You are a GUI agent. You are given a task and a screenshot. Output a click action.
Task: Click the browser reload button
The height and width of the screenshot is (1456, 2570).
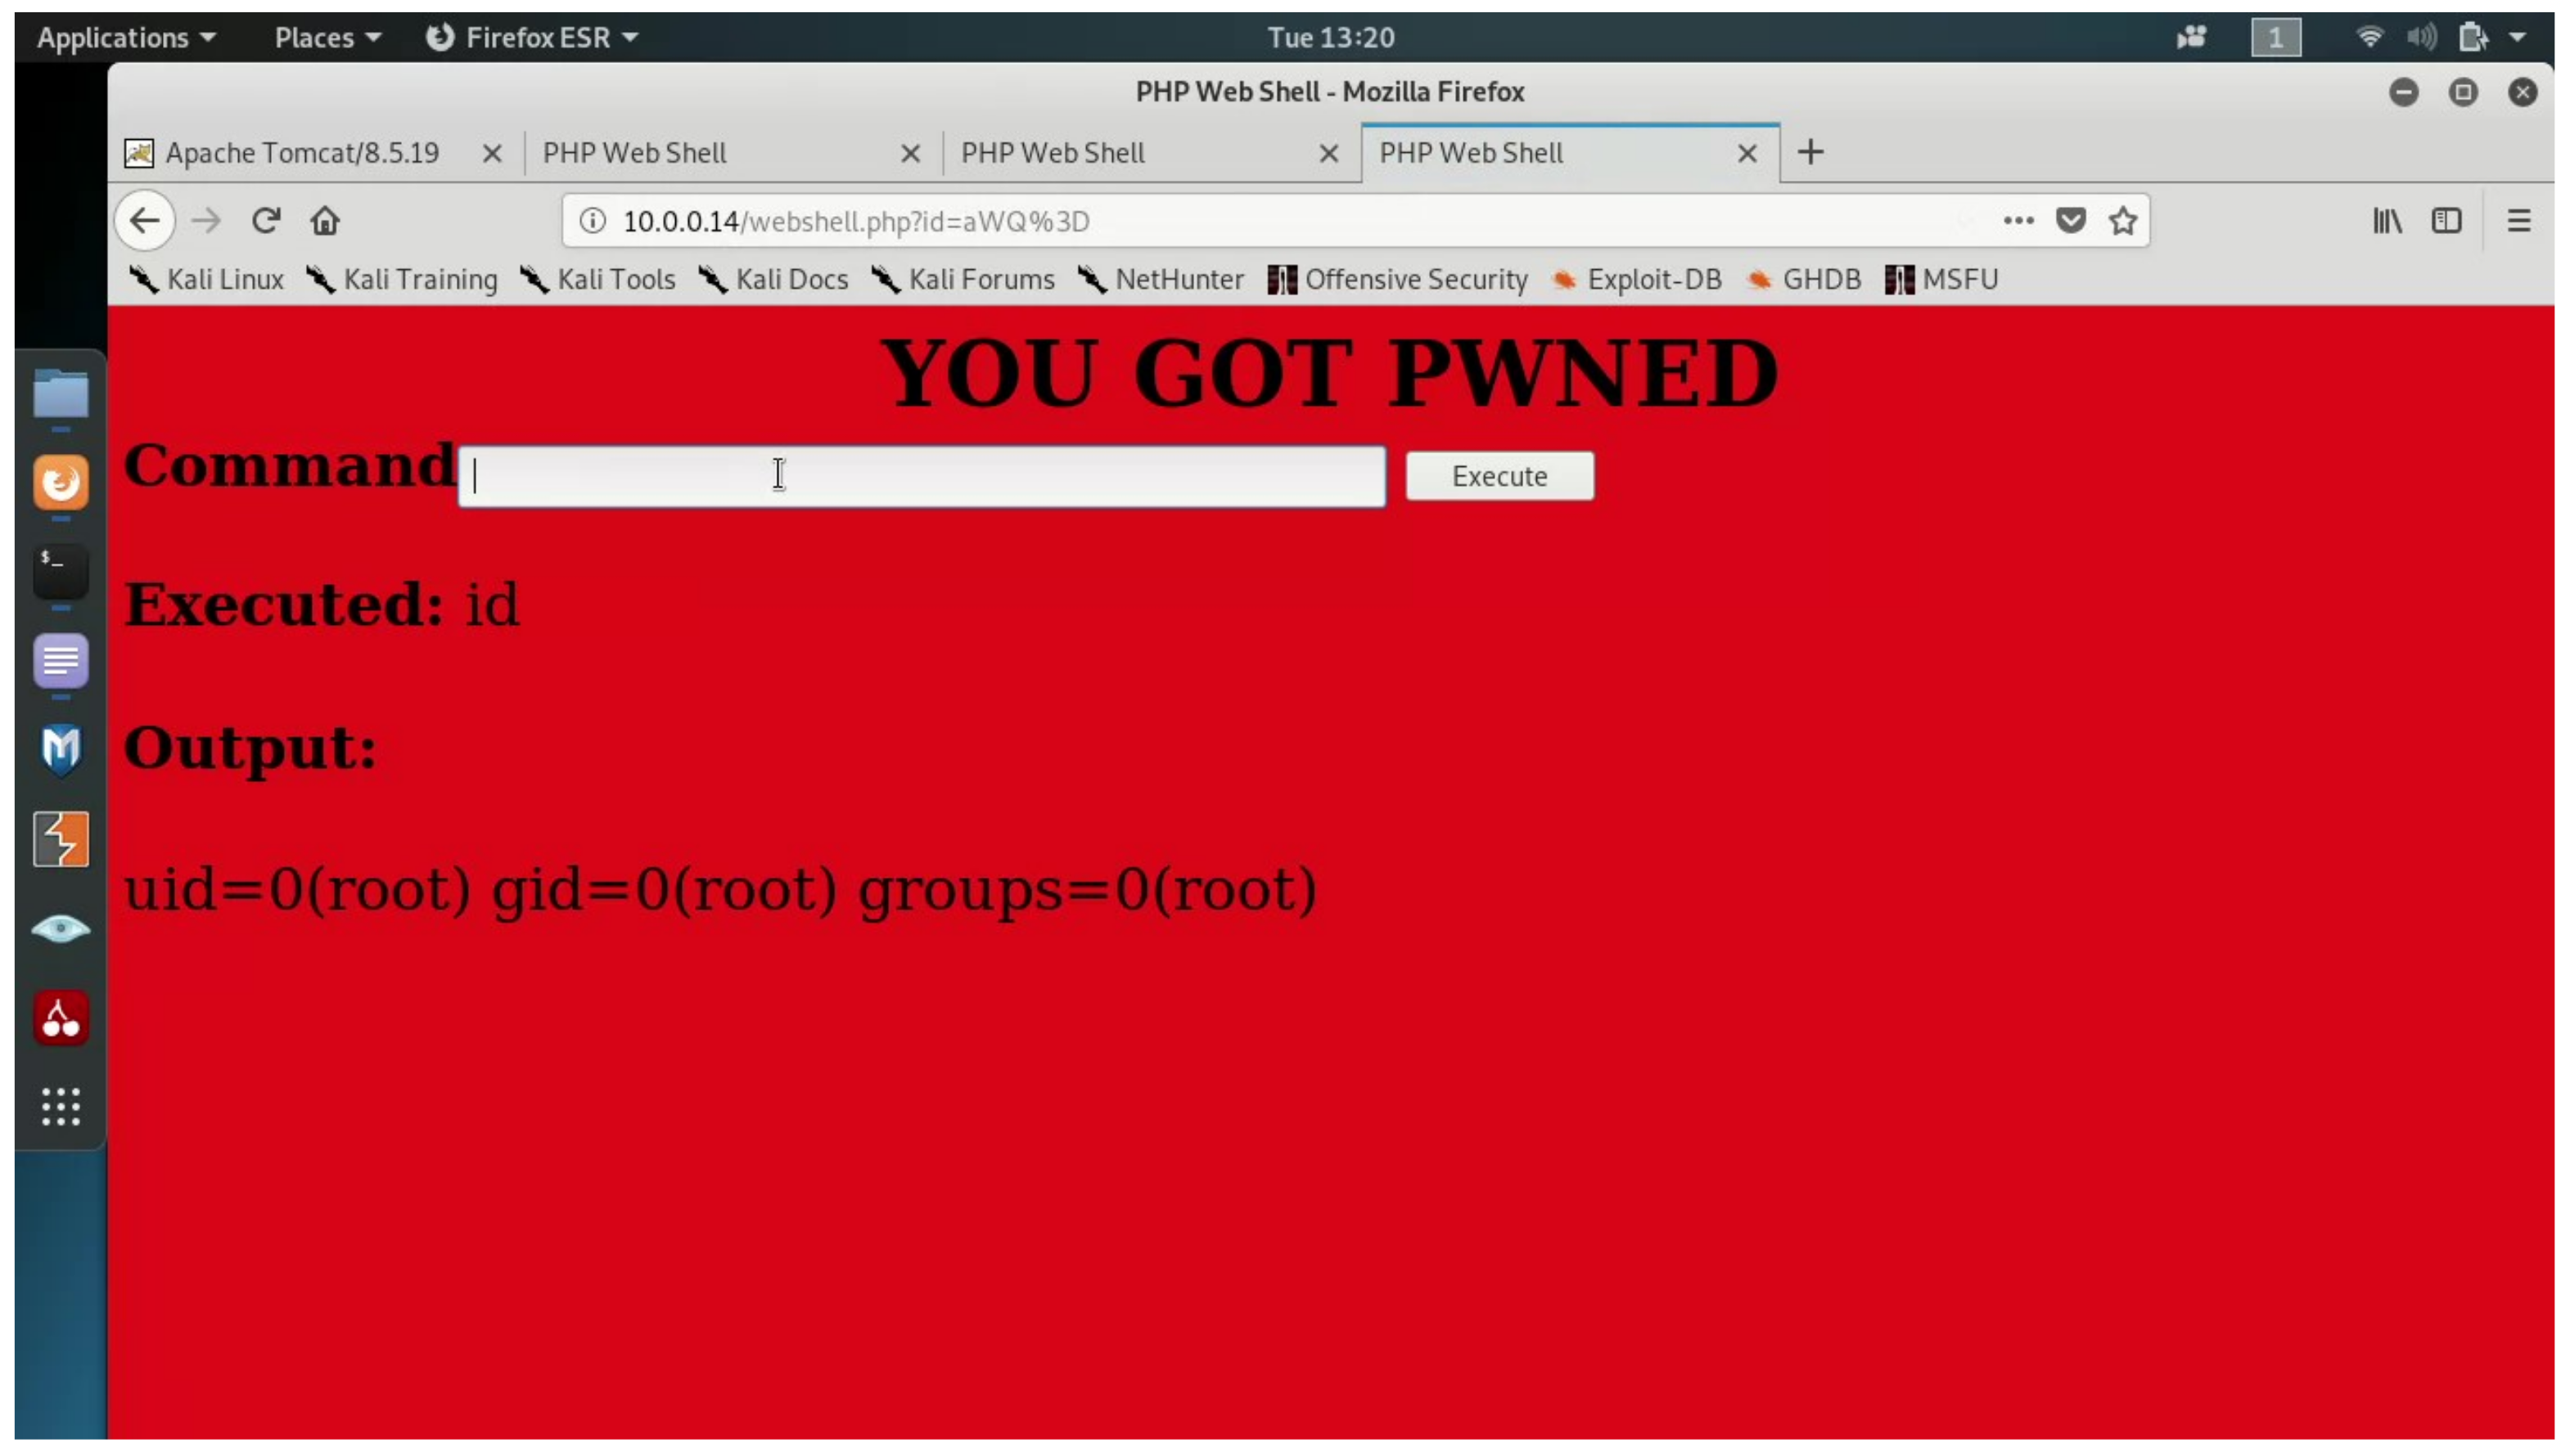point(266,220)
